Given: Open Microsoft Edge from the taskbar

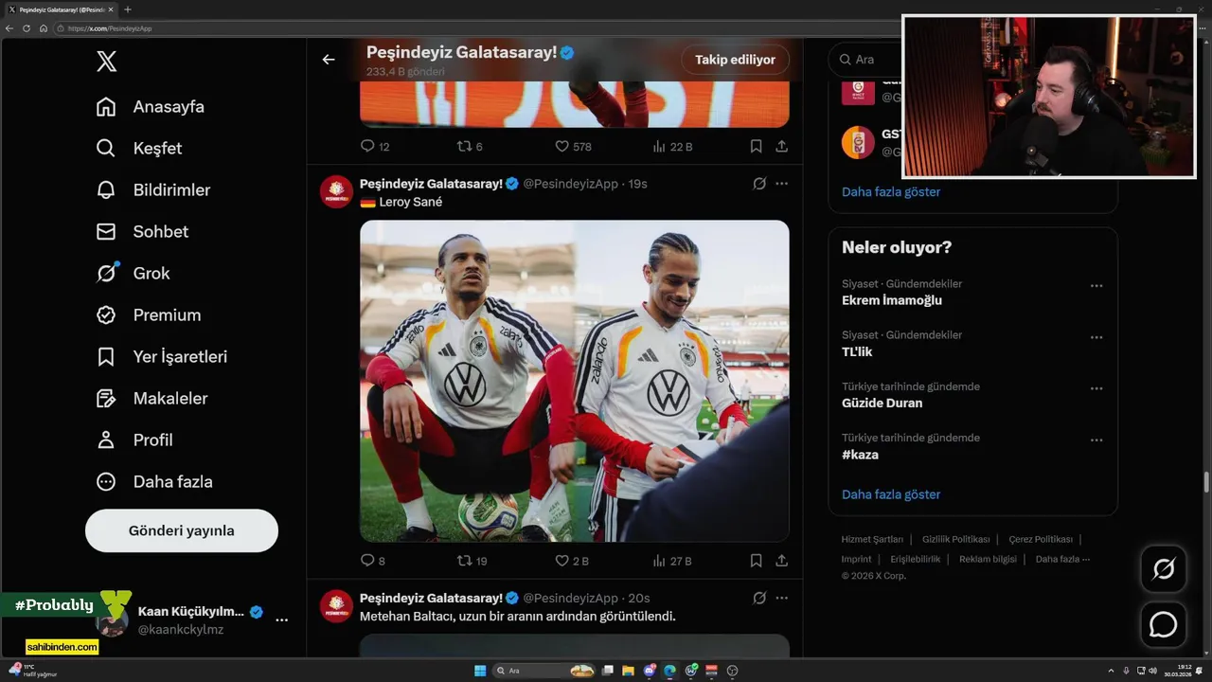Looking at the screenshot, I should tap(670, 671).
